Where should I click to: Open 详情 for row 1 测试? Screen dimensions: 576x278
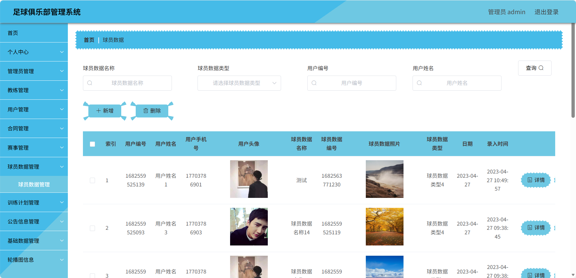point(536,180)
